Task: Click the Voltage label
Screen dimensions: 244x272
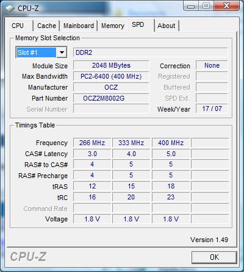Action: [x=56, y=219]
